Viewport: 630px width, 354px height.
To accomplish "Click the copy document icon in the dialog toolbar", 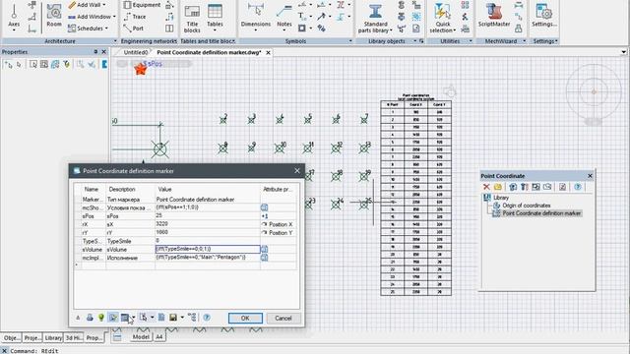I will [161, 318].
